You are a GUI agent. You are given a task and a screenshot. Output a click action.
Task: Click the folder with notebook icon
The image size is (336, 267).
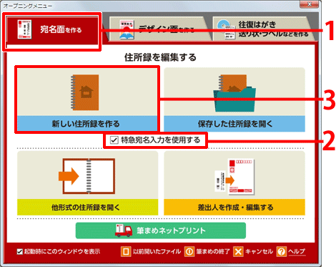[x=234, y=93]
